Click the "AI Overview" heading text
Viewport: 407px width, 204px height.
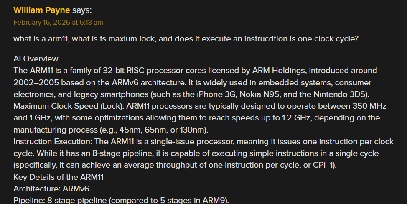pyautogui.click(x=36, y=59)
